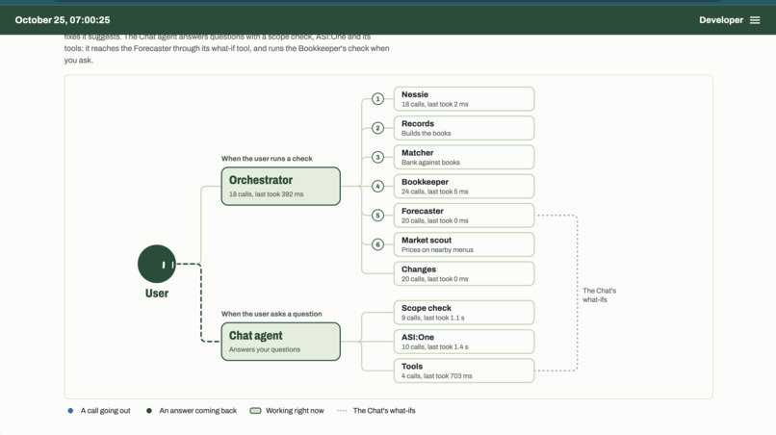This screenshot has height=435, width=776.
Task: Open the hamburger menu beside Developer
Action: pyautogui.click(x=754, y=20)
